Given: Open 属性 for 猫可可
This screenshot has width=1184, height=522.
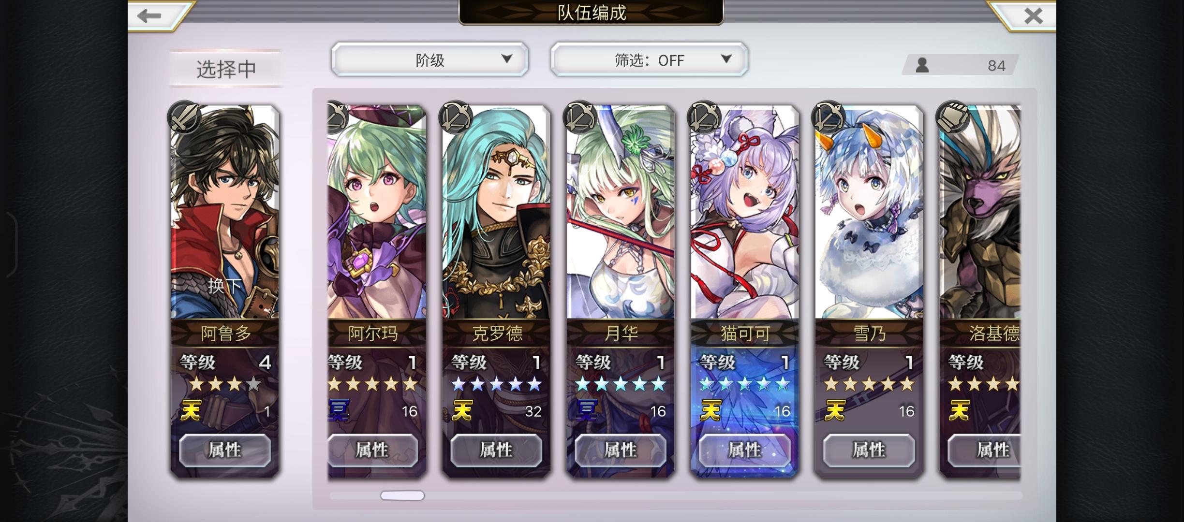Looking at the screenshot, I should 745,450.
